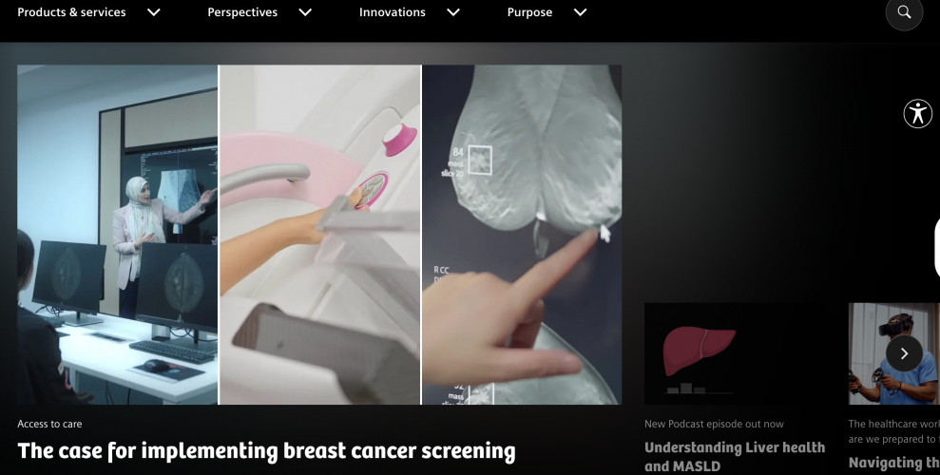Open the accessibility options icon

(x=918, y=113)
